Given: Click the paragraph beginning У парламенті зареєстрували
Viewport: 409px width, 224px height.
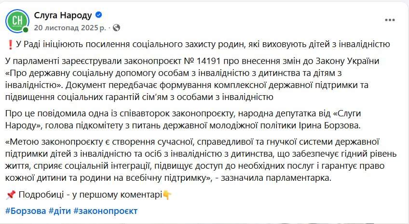Looking at the screenshot, I should [193, 79].
